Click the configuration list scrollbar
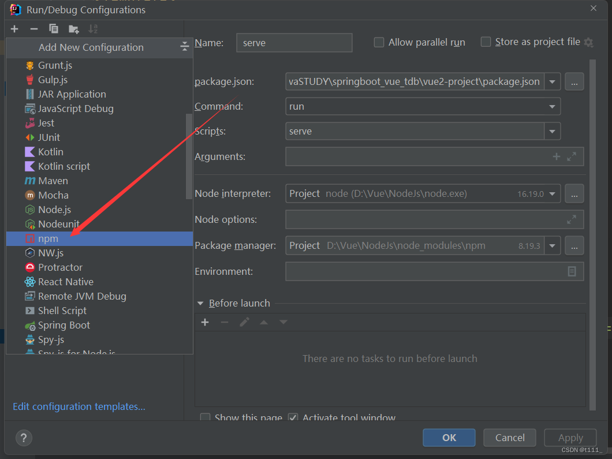The image size is (612, 459). coord(189,156)
